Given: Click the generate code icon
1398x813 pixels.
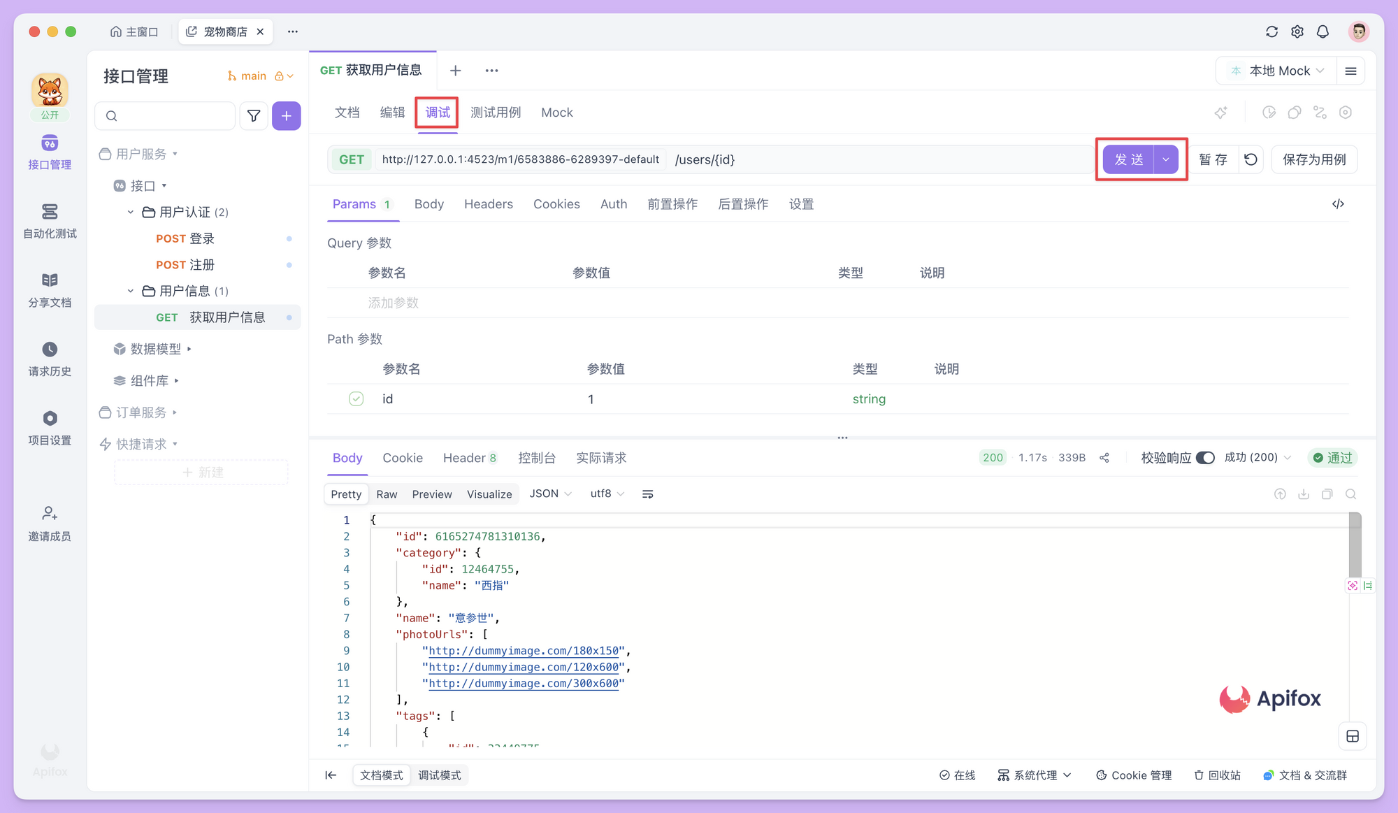Looking at the screenshot, I should point(1338,204).
